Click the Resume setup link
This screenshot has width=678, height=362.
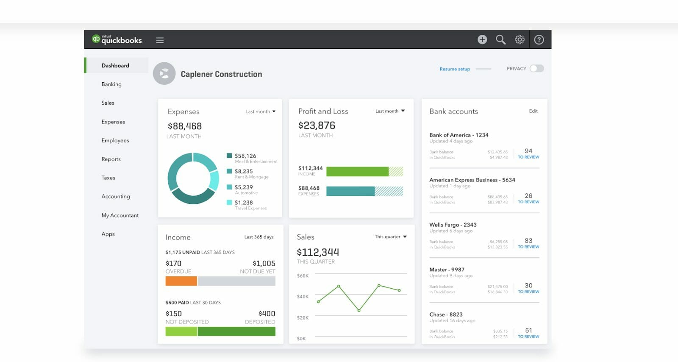click(455, 69)
